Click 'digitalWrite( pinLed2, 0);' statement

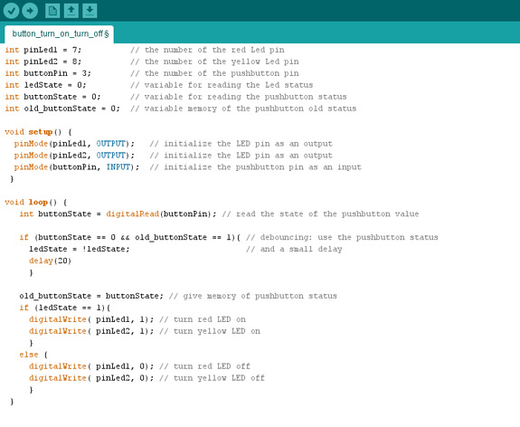91,378
